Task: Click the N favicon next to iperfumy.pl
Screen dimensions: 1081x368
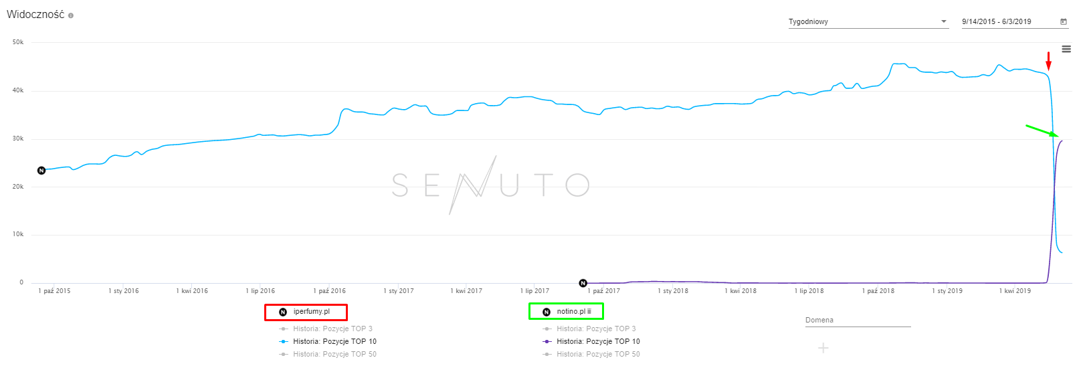Action: pyautogui.click(x=283, y=312)
